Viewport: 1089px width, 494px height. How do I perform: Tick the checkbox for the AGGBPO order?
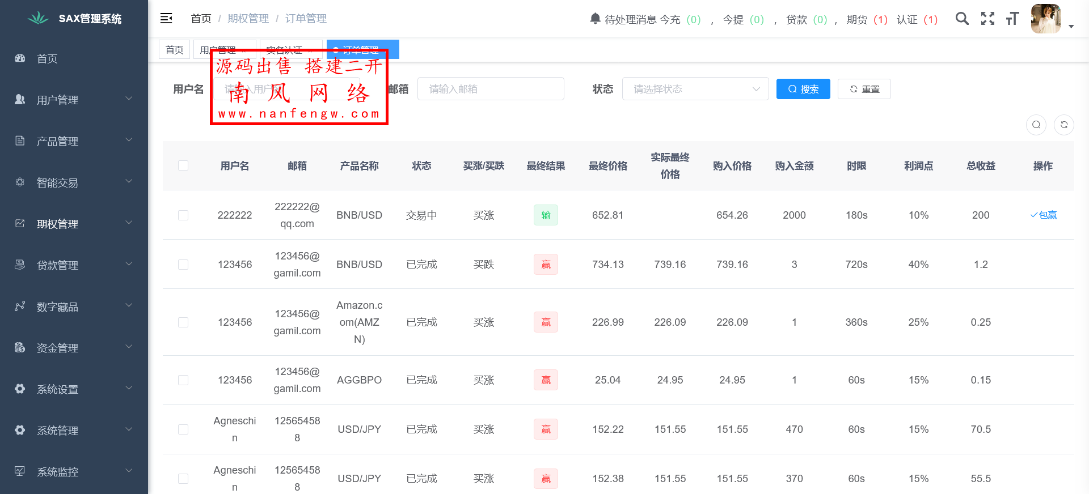point(183,380)
